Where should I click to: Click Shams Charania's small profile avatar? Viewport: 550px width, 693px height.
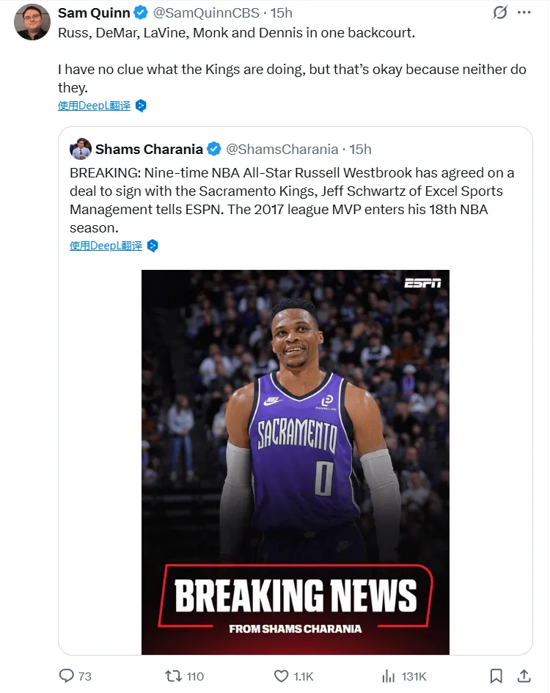(x=81, y=149)
